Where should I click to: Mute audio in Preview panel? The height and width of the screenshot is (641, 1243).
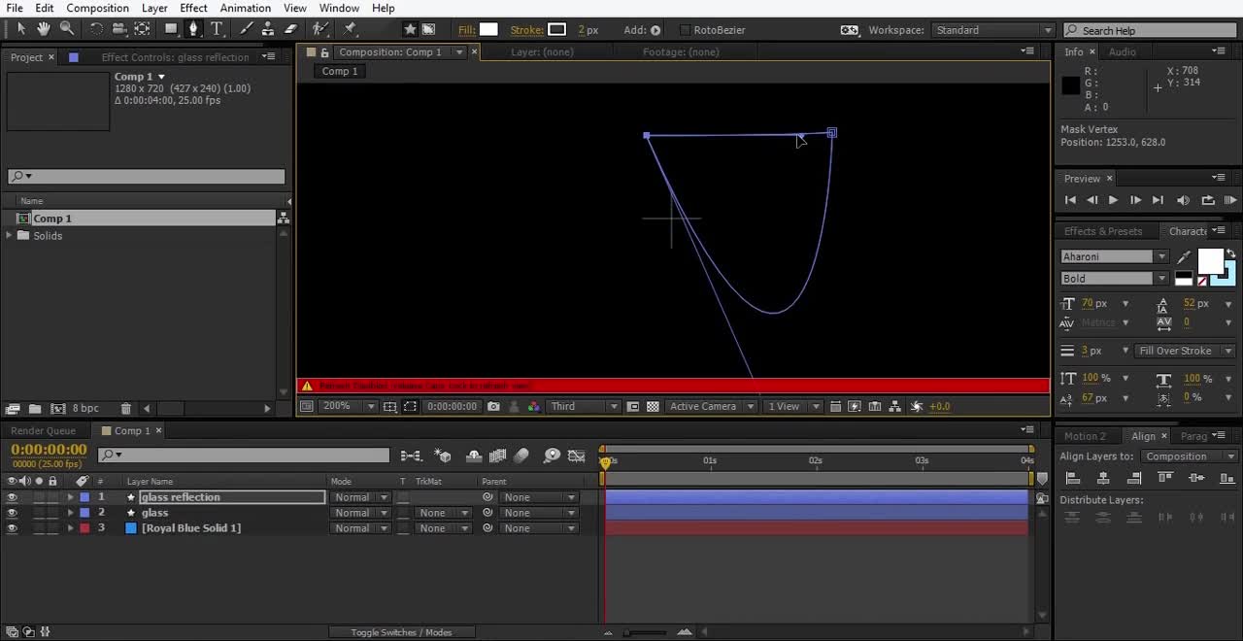[x=1183, y=200]
